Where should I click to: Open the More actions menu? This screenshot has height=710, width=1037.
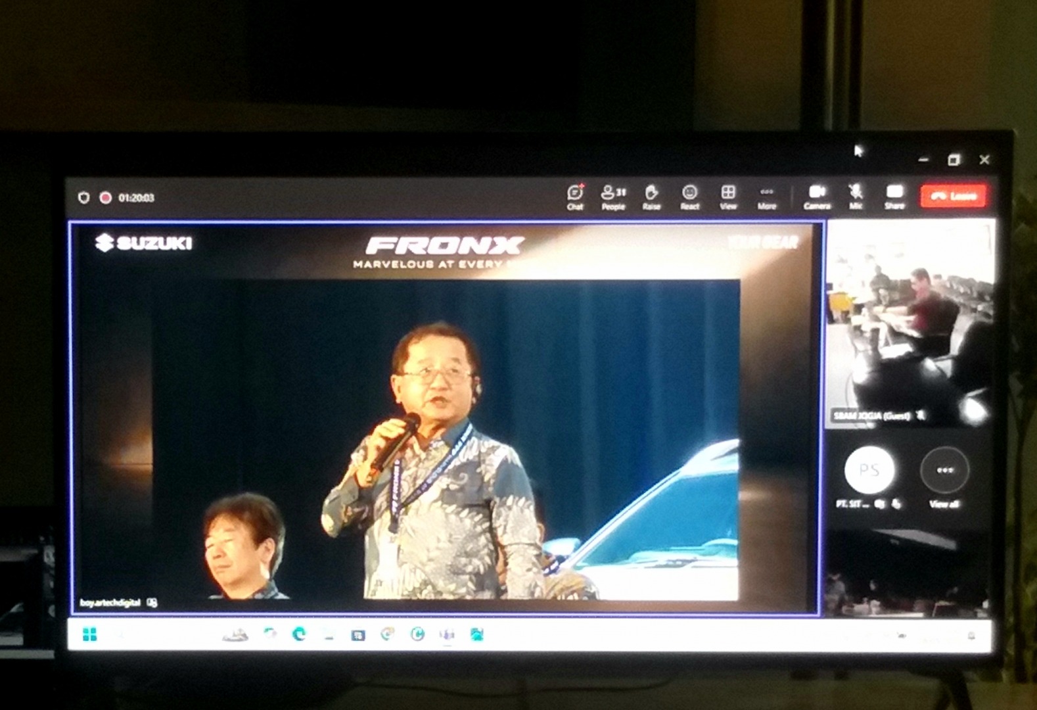tap(766, 197)
